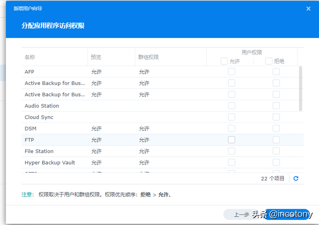
Task: Select the AFP row name
Action: 29,72
